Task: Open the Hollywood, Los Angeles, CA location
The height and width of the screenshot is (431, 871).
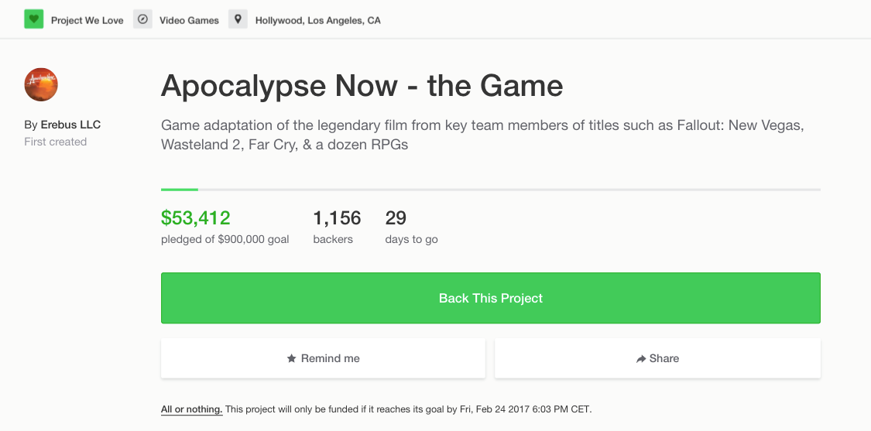Action: point(317,20)
